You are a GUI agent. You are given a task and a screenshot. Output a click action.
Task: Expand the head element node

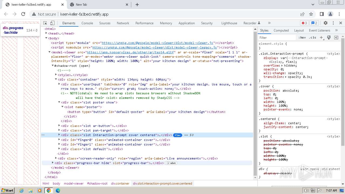tap(46, 33)
